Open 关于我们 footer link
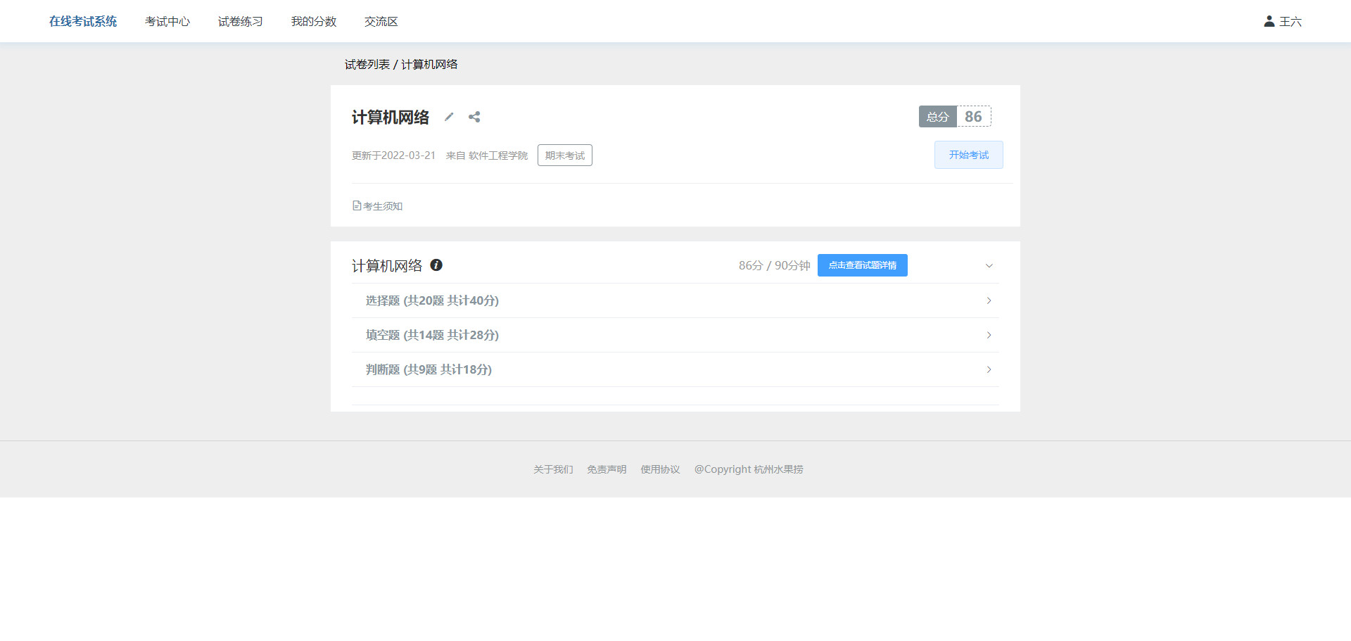The height and width of the screenshot is (641, 1351). [553, 469]
